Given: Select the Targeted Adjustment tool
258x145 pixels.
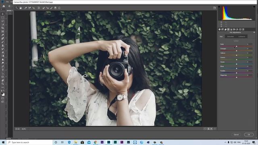Looking at the screenshot, I should click(x=33, y=8).
